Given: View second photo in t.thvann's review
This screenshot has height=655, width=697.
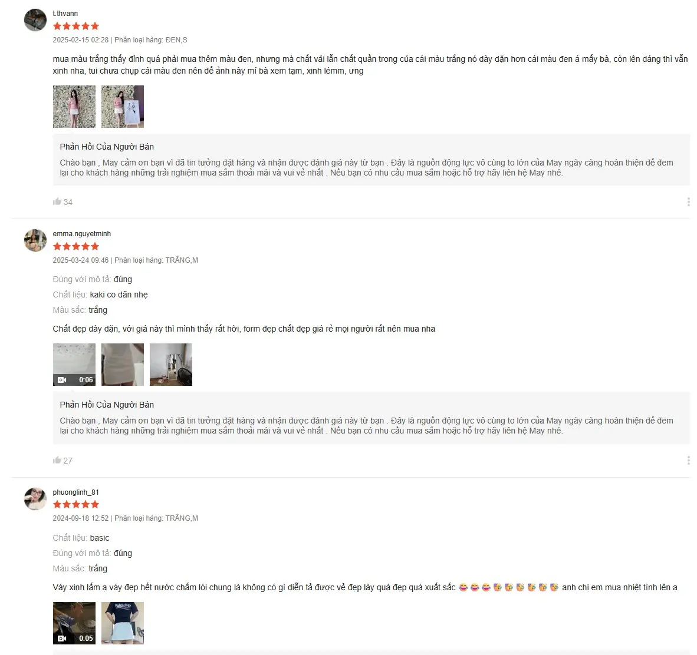Looking at the screenshot, I should (123, 107).
